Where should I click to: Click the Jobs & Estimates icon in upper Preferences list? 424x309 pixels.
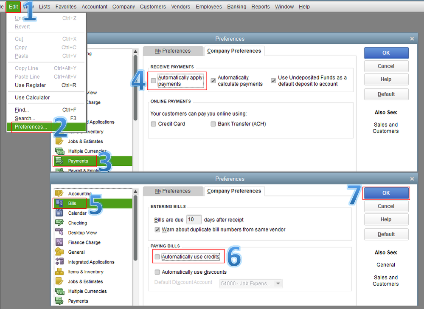[59, 141]
